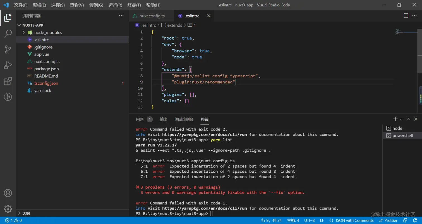Open tsconfig.json in the explorer
This screenshot has width=422, height=224.
pyautogui.click(x=46, y=83)
